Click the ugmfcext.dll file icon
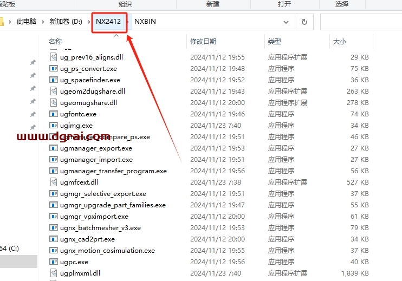 (54, 182)
